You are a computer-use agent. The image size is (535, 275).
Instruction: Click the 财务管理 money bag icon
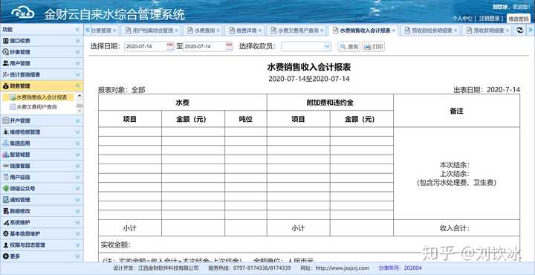pyautogui.click(x=5, y=86)
